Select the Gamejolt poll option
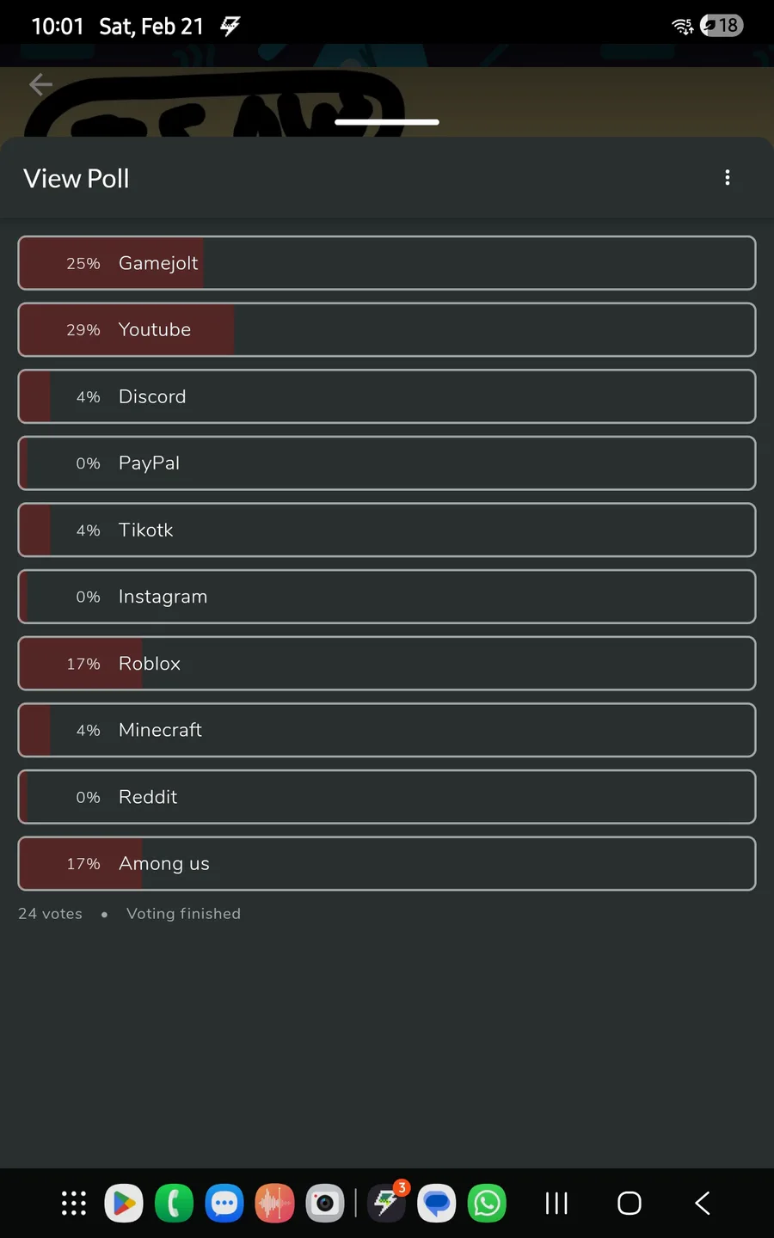The height and width of the screenshot is (1238, 774). [387, 263]
